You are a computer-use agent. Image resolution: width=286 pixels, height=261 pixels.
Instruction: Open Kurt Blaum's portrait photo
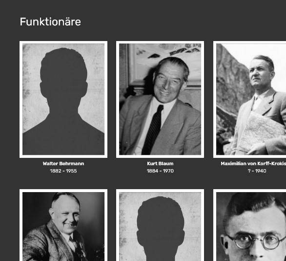(x=160, y=99)
